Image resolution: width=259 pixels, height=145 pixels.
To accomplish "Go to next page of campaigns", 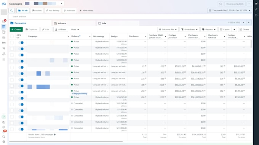I will tap(249, 22).
